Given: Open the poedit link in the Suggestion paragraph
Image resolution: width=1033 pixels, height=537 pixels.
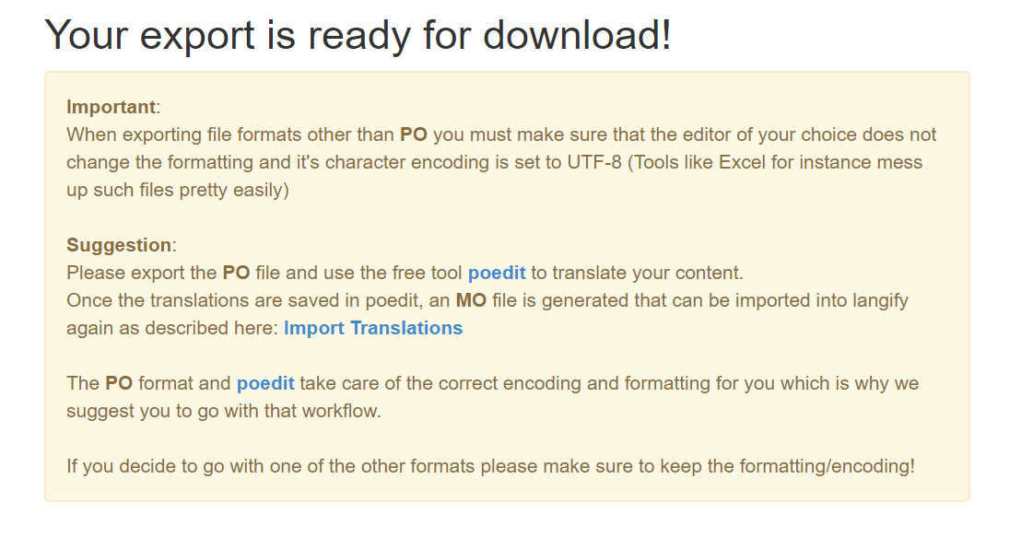Looking at the screenshot, I should point(497,273).
